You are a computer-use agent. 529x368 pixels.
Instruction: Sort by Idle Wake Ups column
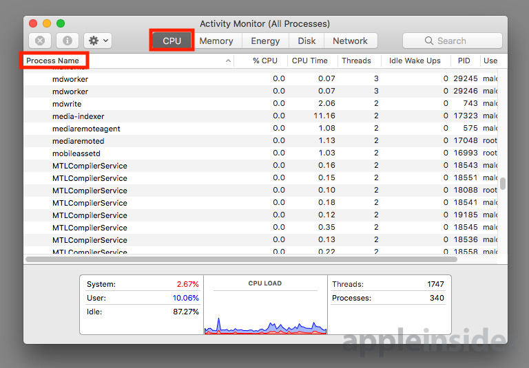tap(415, 61)
